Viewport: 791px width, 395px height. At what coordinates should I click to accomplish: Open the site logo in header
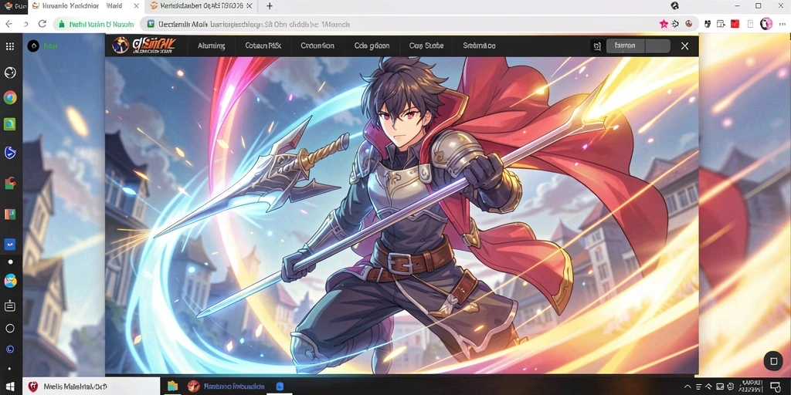tap(143, 46)
